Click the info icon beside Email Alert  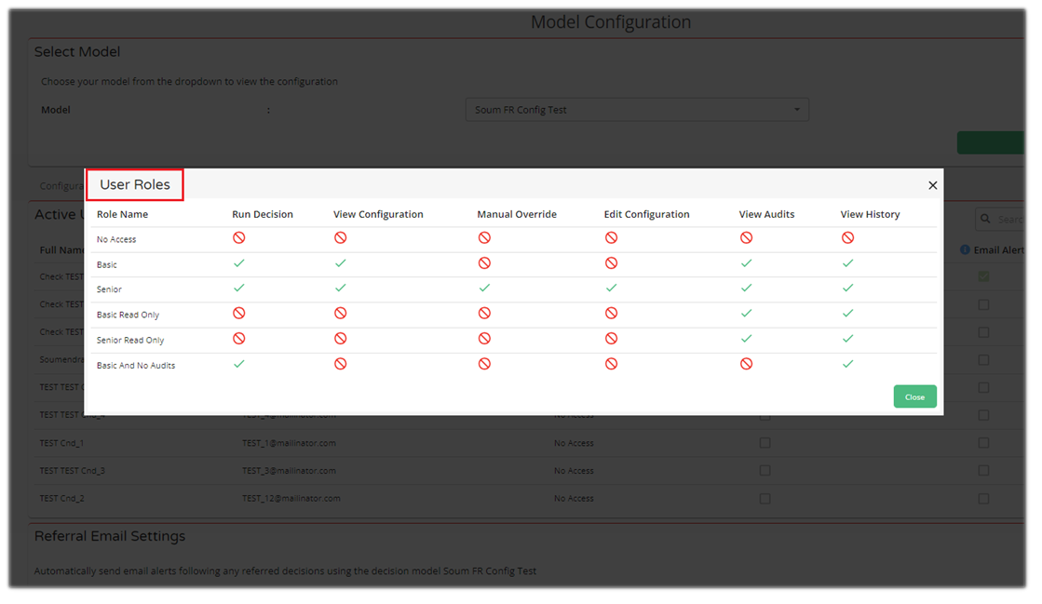click(965, 250)
